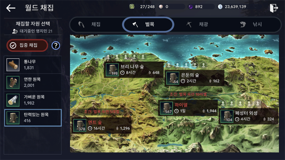Select the 통나무 resource item
Viewport: 285px width, 160px height.
(x=33, y=65)
